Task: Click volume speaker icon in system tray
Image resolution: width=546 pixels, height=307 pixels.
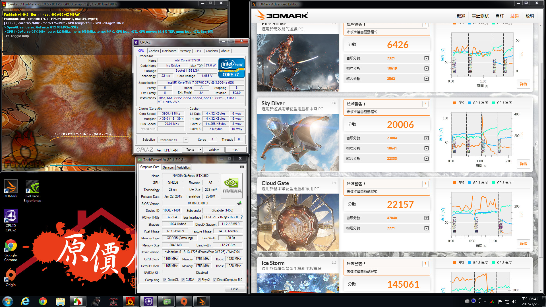Action: tap(514, 301)
